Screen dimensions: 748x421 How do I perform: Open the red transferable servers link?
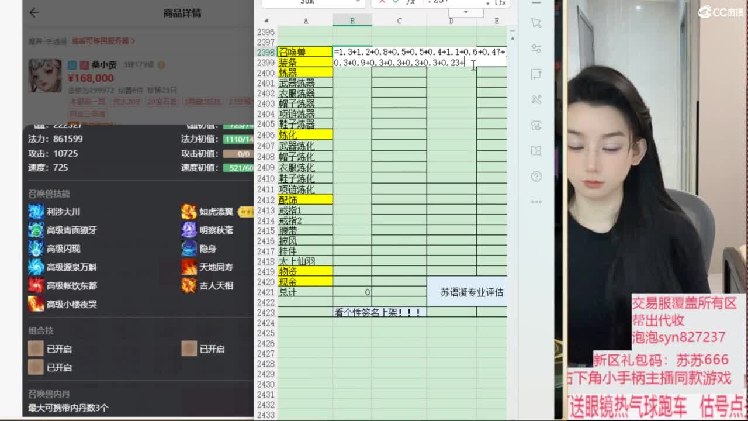(x=103, y=41)
